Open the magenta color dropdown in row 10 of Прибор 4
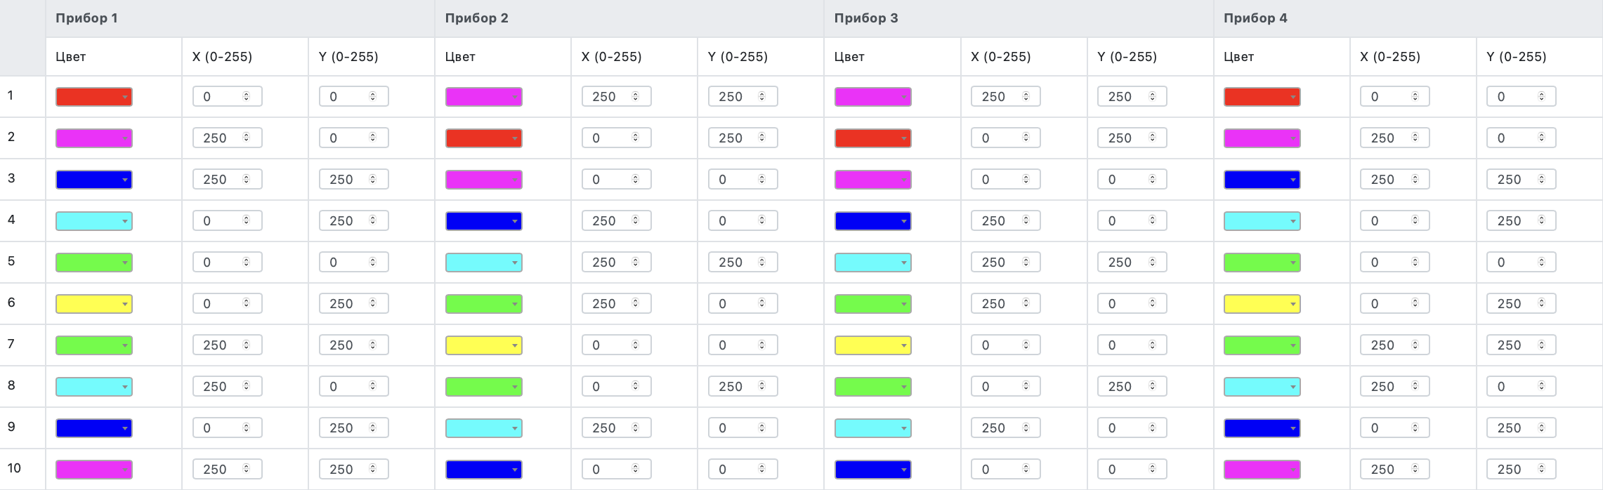The image size is (1603, 490). click(x=1262, y=470)
